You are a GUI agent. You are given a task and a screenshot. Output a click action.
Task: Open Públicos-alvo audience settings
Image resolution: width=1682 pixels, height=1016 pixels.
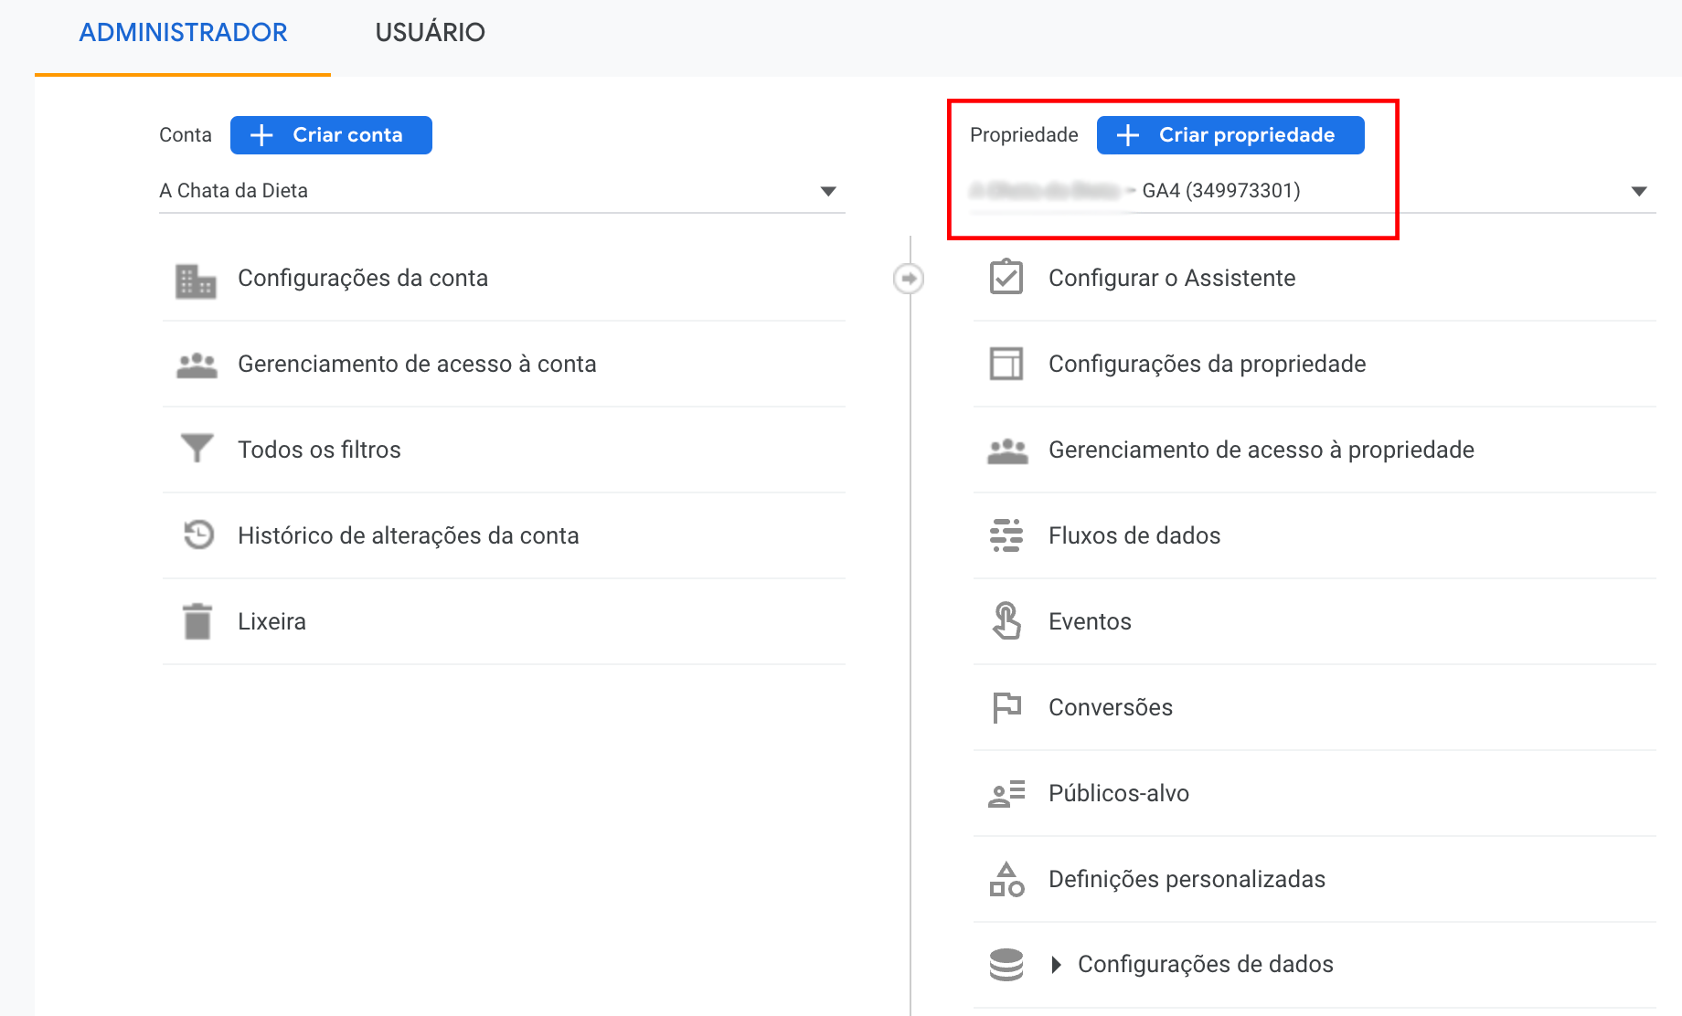click(1118, 793)
